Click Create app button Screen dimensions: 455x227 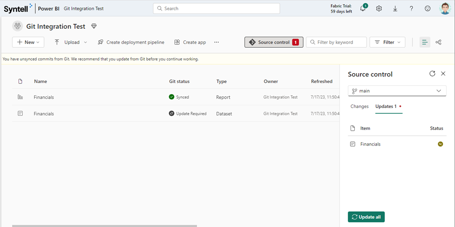point(190,42)
